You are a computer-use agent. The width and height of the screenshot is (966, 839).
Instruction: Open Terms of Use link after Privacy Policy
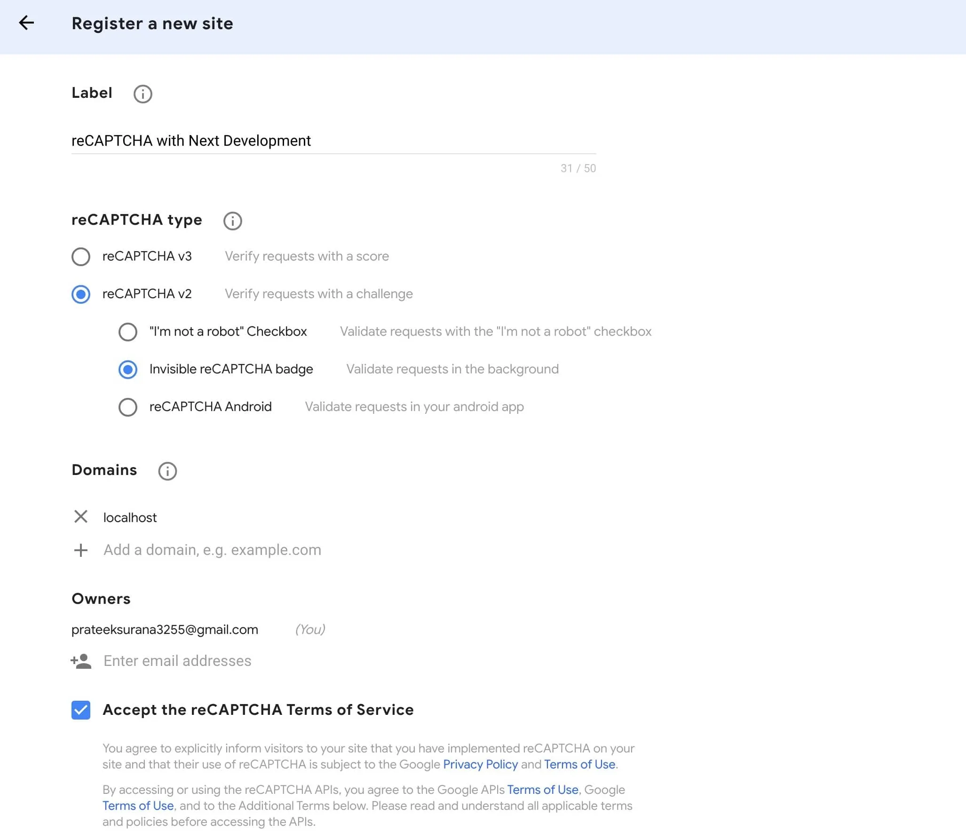[x=579, y=764]
